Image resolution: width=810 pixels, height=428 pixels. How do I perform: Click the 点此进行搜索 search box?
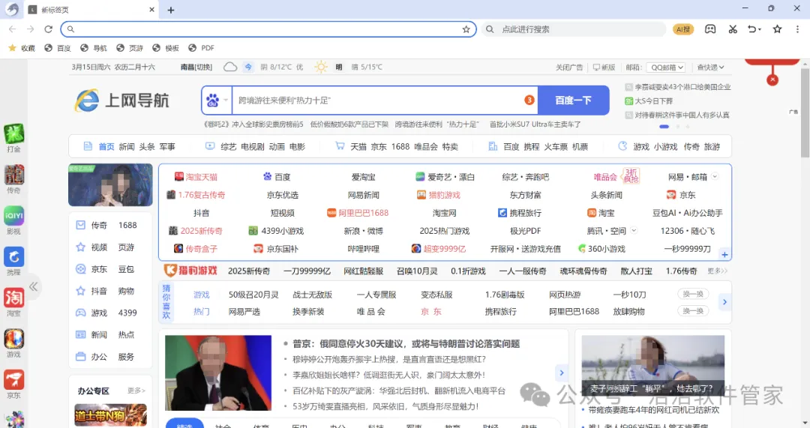(575, 29)
